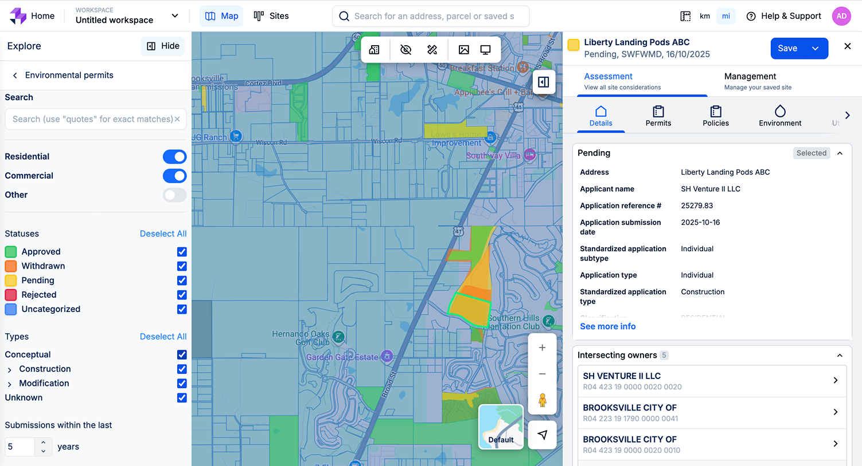The height and width of the screenshot is (466, 862).
Task: Uncheck the Withdrawn status checkbox
Action: pyautogui.click(x=182, y=266)
